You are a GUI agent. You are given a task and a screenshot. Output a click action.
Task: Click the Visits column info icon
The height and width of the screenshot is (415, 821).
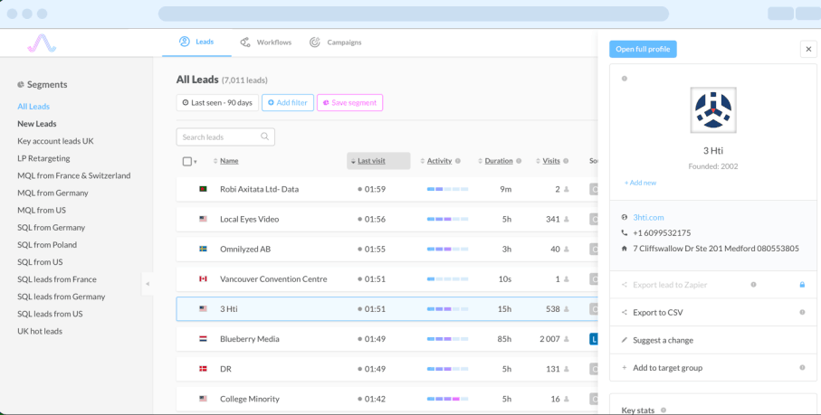pos(566,161)
